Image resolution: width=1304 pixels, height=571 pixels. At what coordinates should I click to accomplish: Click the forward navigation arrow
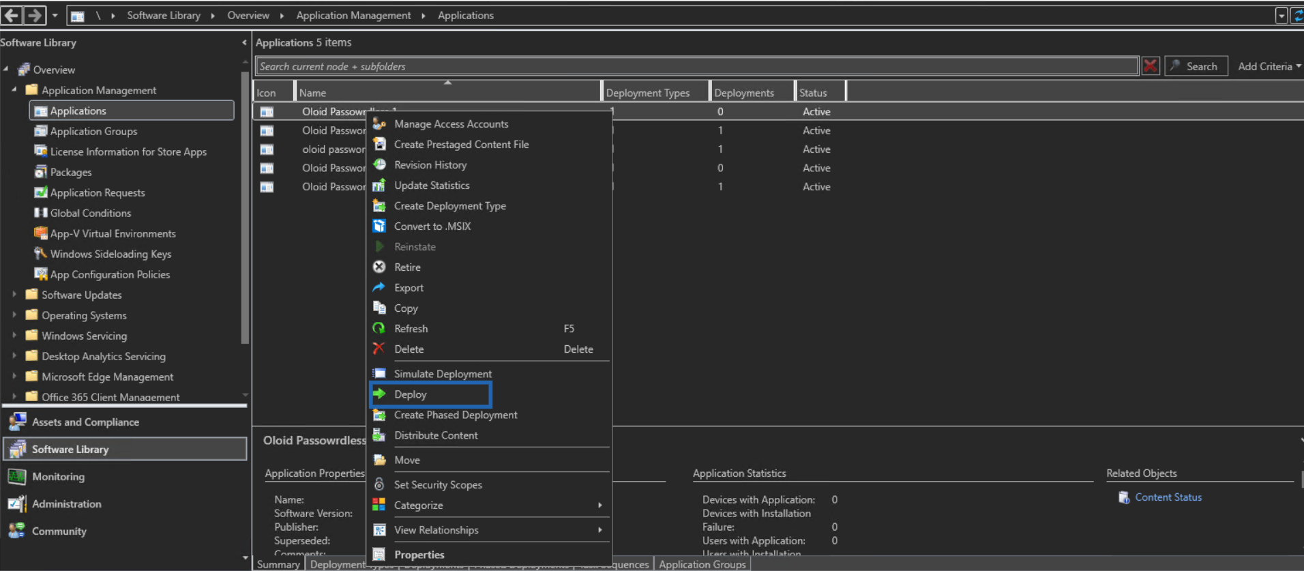click(x=35, y=15)
